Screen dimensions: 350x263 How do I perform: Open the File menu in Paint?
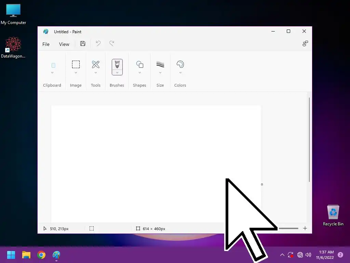[46, 44]
